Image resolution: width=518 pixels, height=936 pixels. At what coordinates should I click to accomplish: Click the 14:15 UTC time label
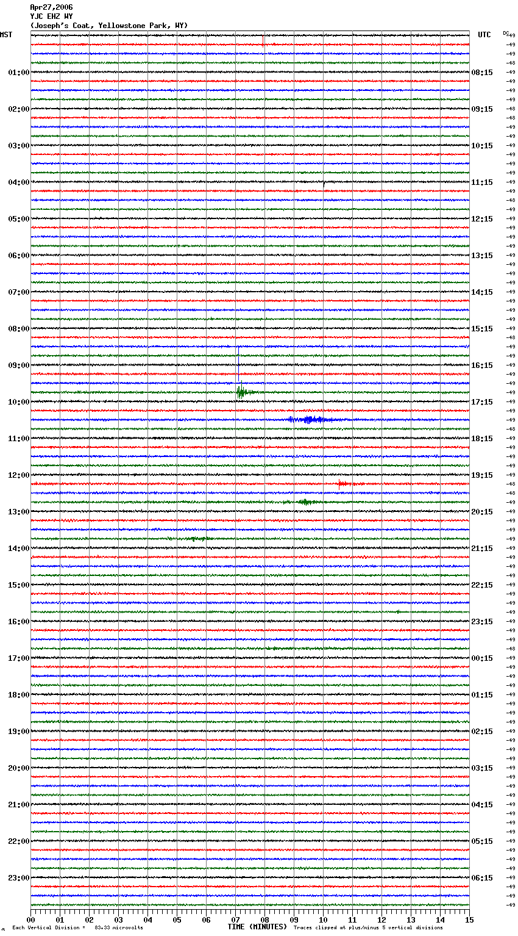(x=482, y=292)
